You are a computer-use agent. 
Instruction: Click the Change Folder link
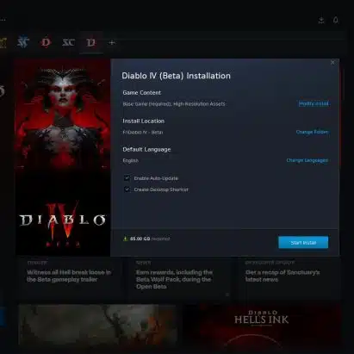pyautogui.click(x=312, y=132)
